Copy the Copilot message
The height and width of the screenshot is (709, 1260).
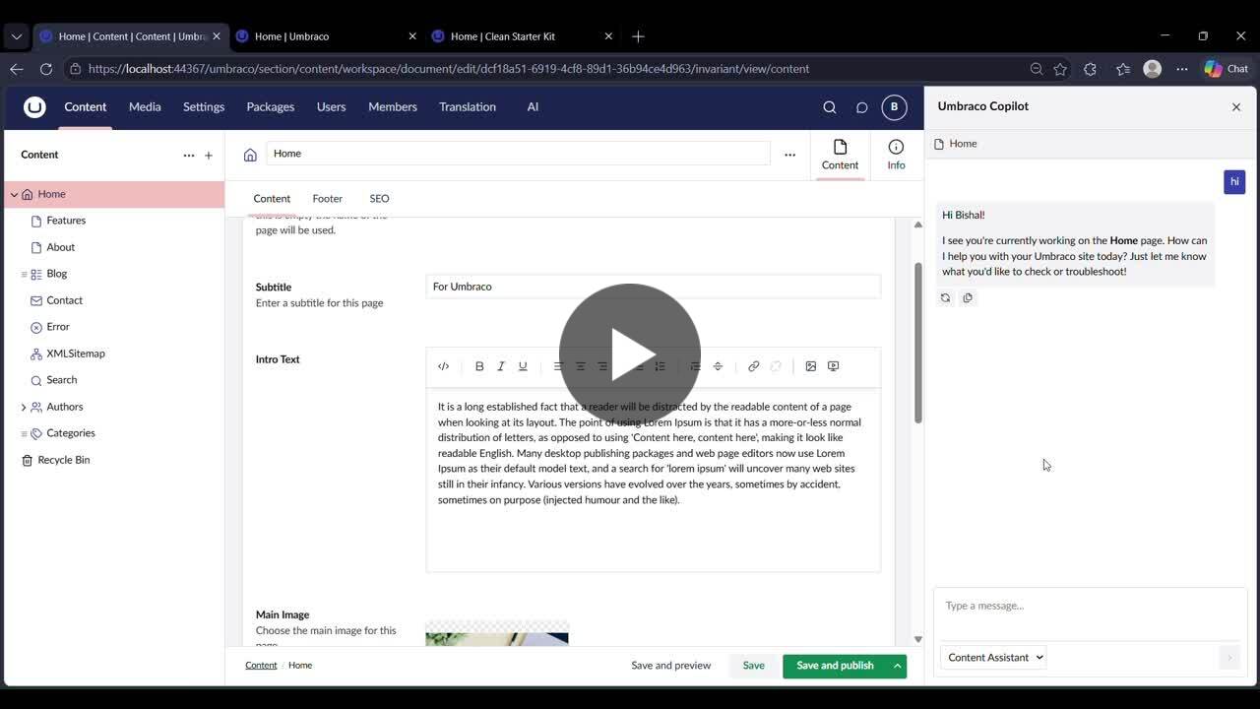(x=968, y=298)
